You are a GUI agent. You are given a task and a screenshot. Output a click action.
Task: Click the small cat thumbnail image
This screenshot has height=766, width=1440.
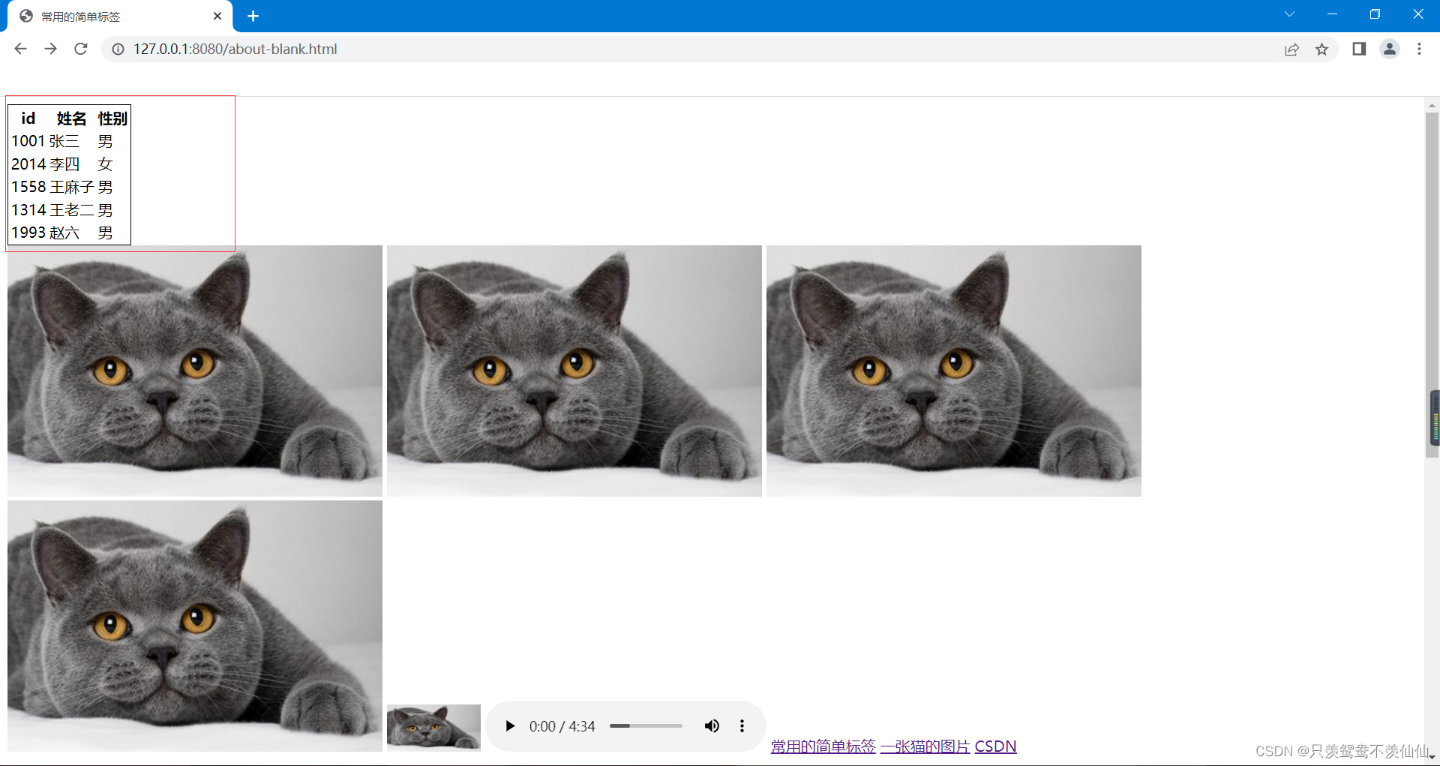[x=433, y=727]
